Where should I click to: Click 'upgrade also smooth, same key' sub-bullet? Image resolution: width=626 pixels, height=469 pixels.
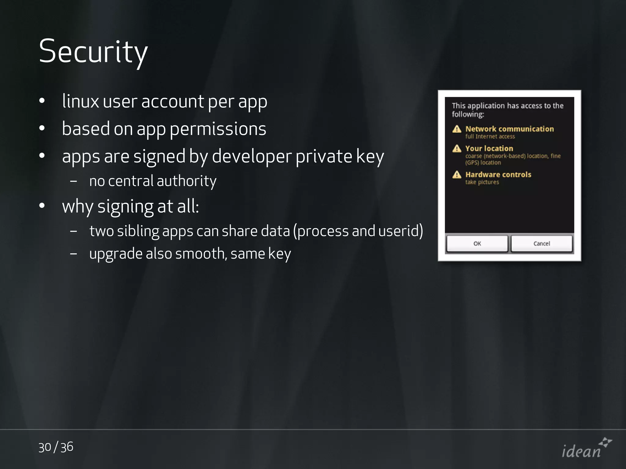[190, 254]
